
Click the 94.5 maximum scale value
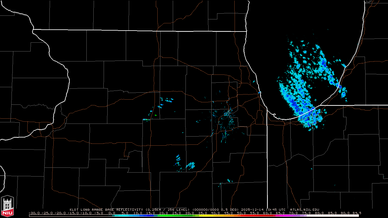click(357, 213)
